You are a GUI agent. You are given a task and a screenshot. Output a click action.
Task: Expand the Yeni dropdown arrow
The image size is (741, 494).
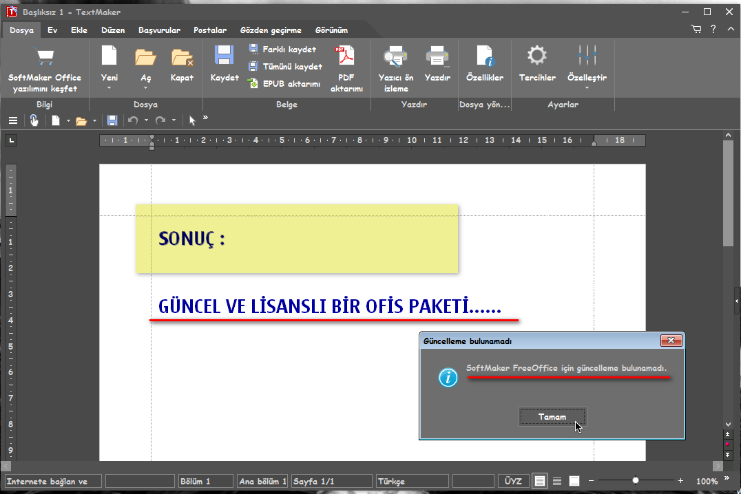pos(109,88)
